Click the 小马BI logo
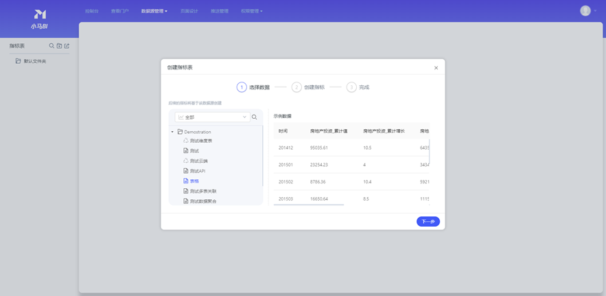Screen dimensions: 606x296 point(40,19)
